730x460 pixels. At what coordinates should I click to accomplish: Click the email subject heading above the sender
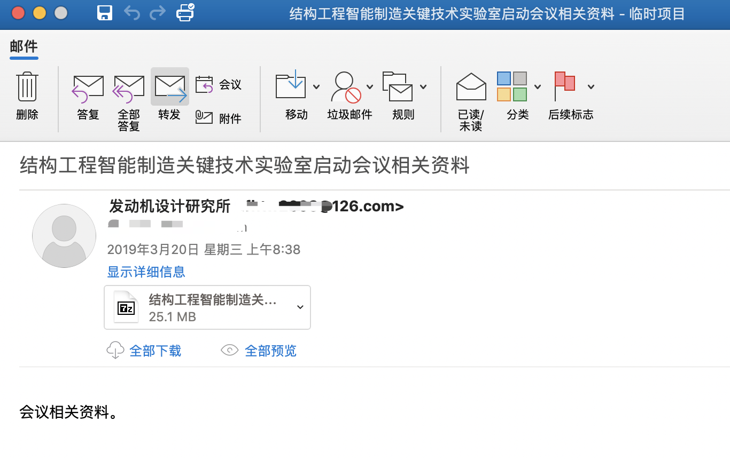(245, 165)
